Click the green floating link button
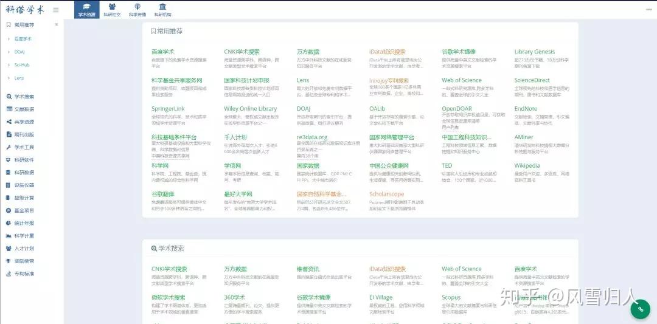The width and height of the screenshot is (657, 324). coord(640,309)
